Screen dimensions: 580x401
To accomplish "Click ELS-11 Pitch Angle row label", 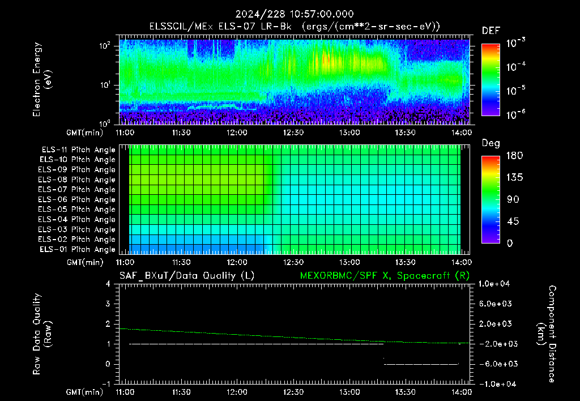I will [78, 150].
